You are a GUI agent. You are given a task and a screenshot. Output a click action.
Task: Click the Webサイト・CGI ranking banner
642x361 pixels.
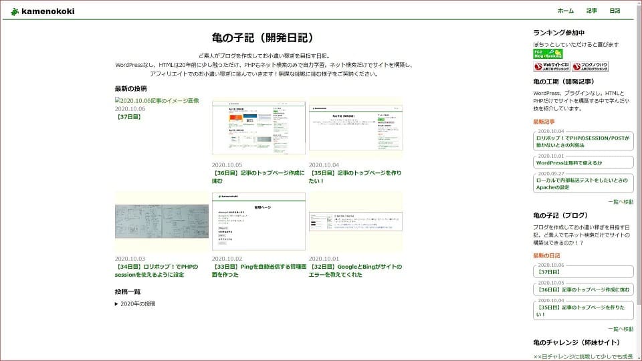tap(552, 66)
